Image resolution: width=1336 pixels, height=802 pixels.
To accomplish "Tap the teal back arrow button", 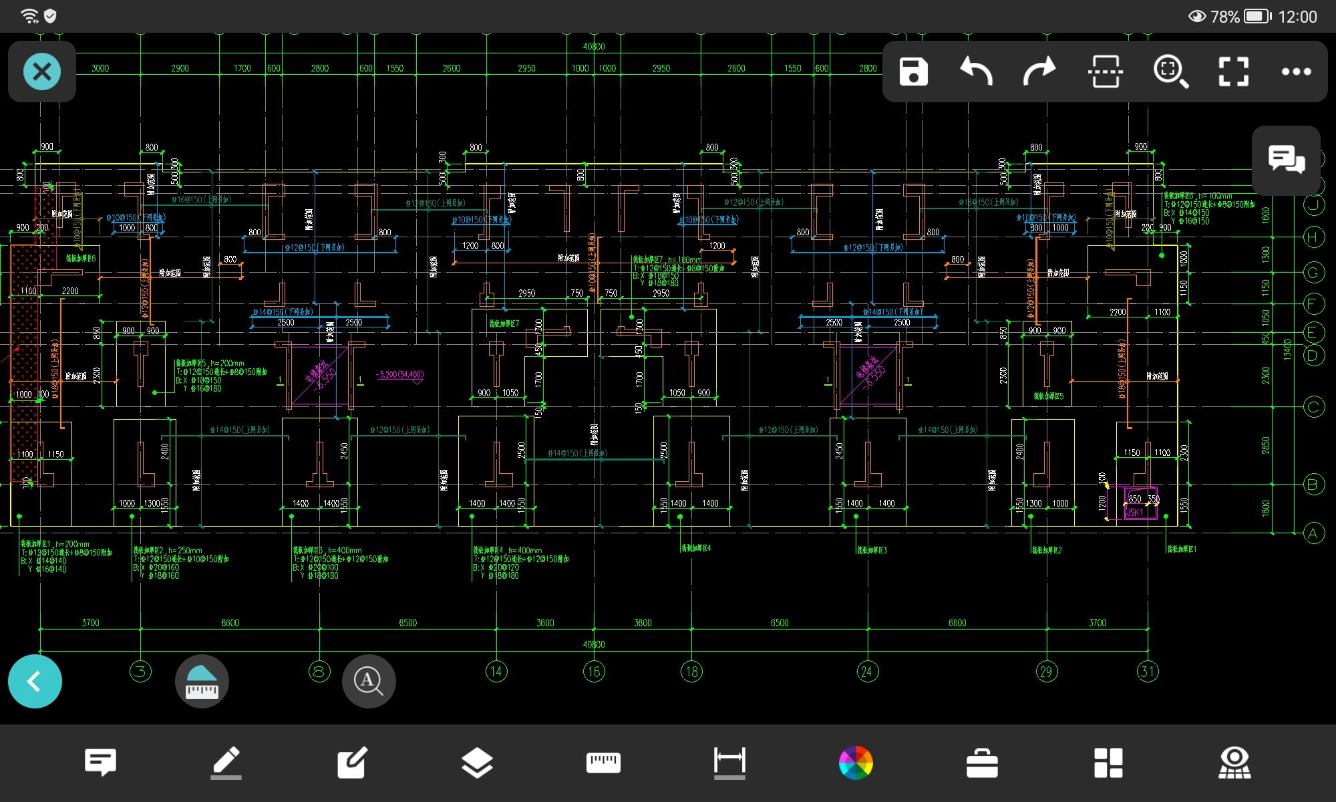I will [35, 681].
